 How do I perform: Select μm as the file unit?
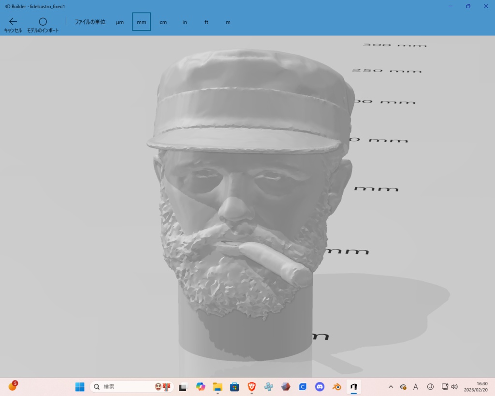point(120,22)
